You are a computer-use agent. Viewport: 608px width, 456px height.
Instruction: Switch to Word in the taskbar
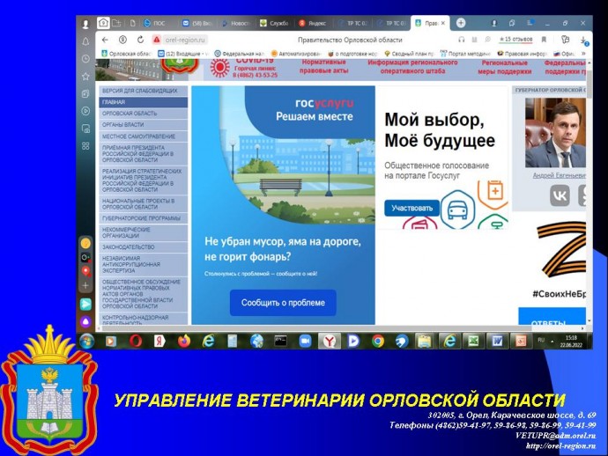pyautogui.click(x=498, y=341)
